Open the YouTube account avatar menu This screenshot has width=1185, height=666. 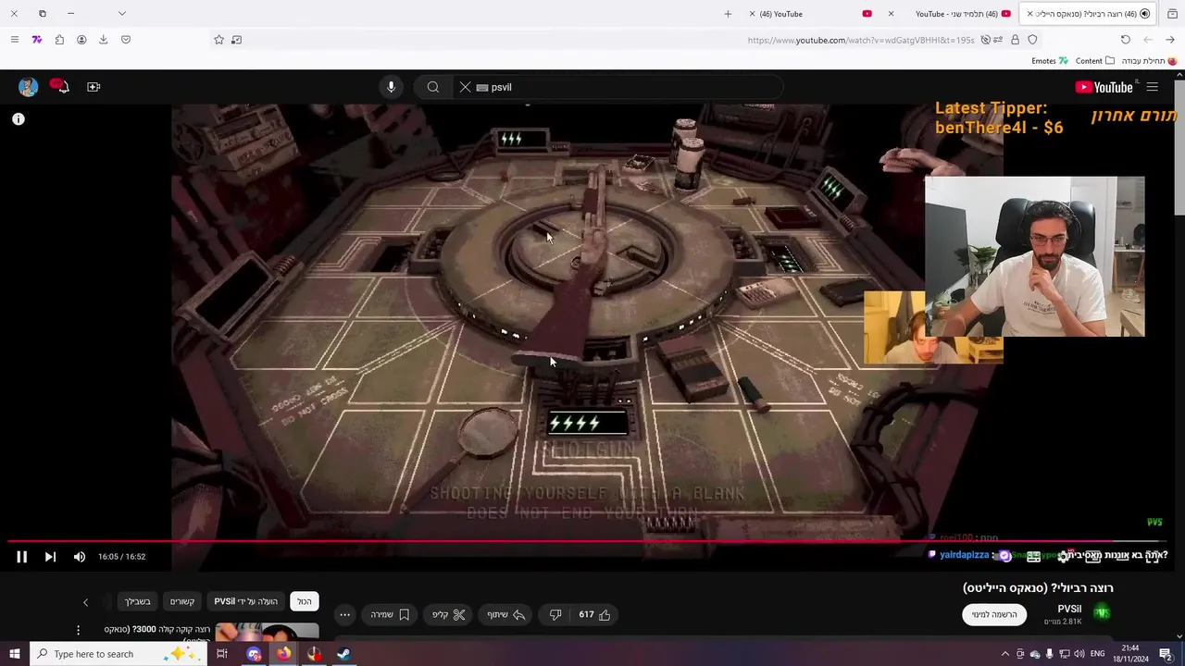[28, 87]
